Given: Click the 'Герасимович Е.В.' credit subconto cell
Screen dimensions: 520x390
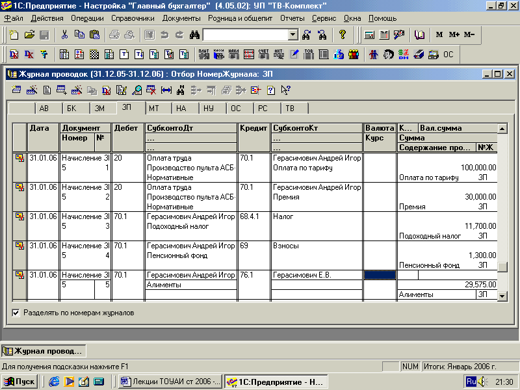Looking at the screenshot, I should [x=317, y=275].
